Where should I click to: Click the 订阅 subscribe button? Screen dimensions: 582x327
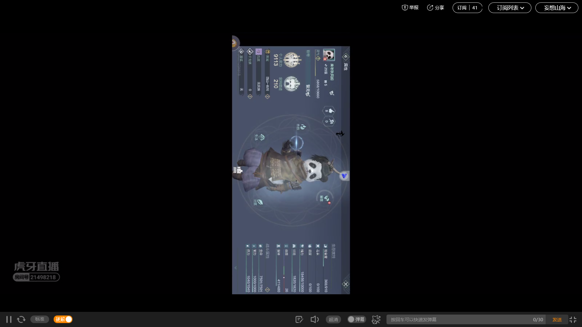point(467,8)
